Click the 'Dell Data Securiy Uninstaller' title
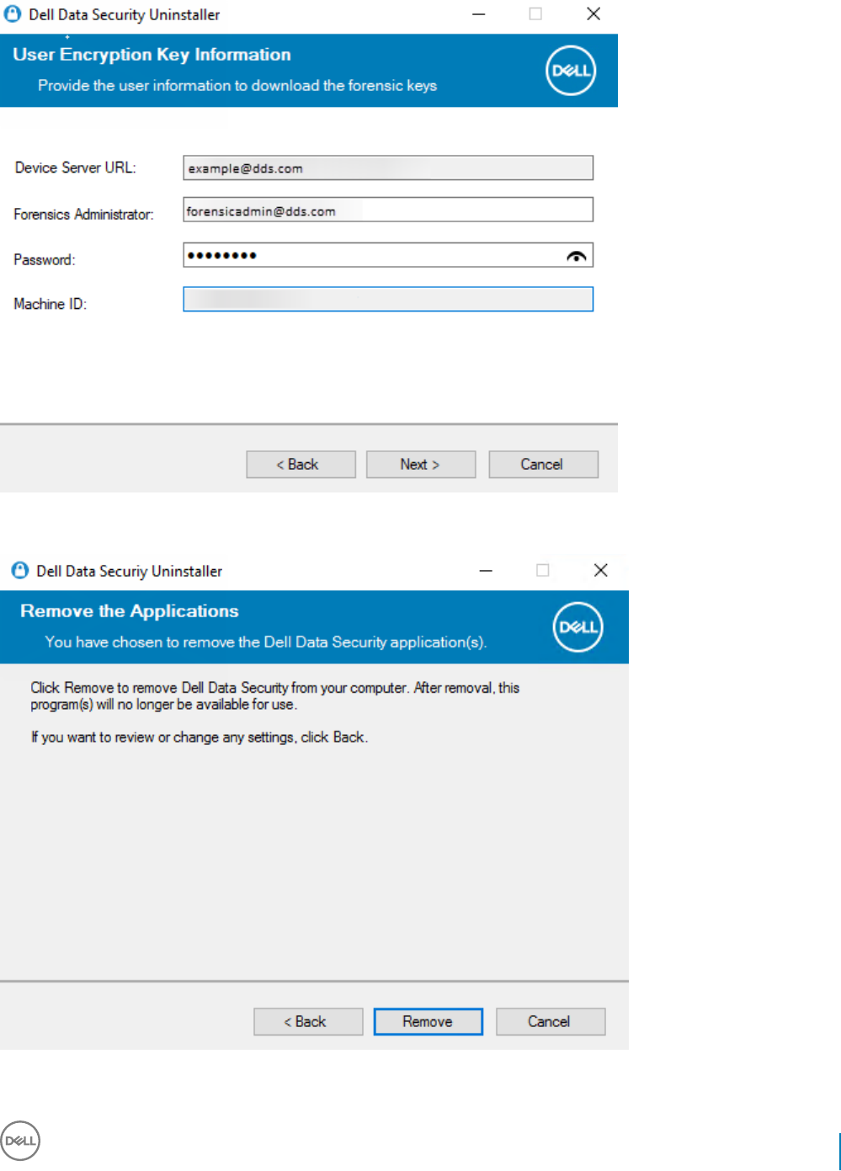 click(130, 571)
